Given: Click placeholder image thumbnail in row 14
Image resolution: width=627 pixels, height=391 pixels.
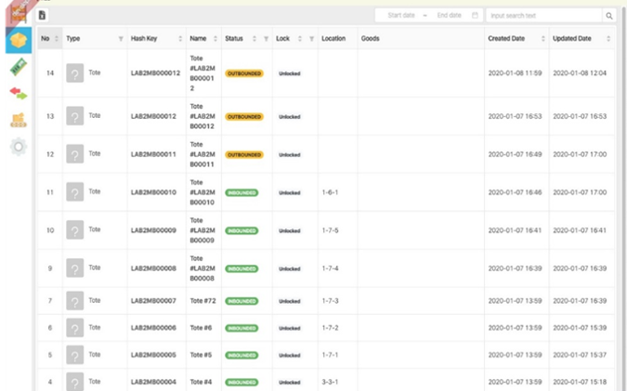Looking at the screenshot, I should (x=75, y=72).
